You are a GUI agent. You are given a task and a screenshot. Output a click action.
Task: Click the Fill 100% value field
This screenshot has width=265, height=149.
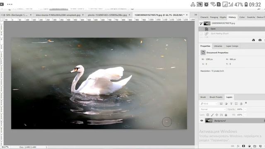(240, 115)
